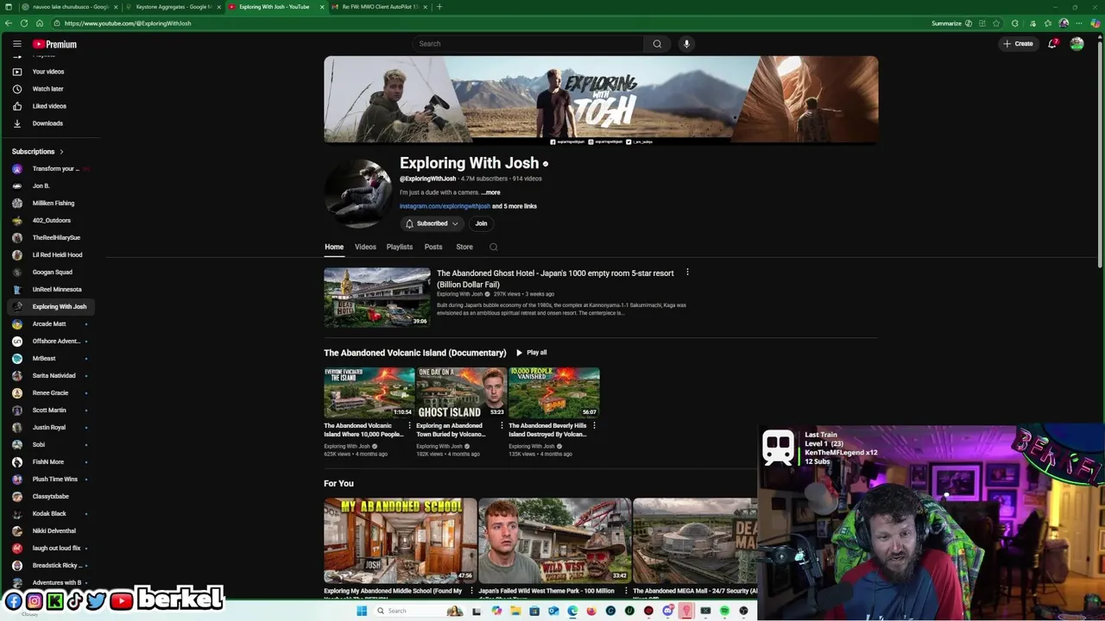This screenshot has width=1105, height=621.
Task: Open options menu for Abandoned Ghost Hotel video
Action: tap(687, 273)
